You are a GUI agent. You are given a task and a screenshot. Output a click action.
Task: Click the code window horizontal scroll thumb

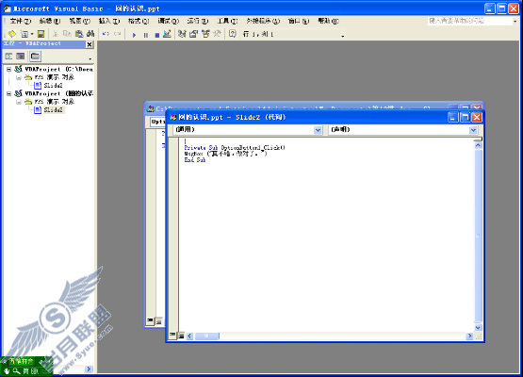coord(206,336)
